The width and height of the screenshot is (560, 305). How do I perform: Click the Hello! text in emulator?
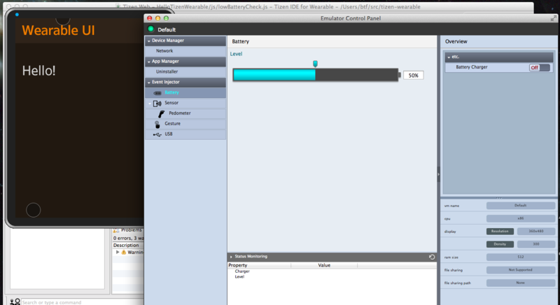pos(39,71)
